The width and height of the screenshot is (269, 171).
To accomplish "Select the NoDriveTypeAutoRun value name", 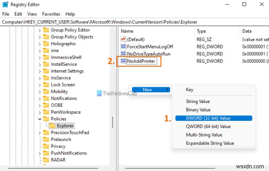I will tap(148, 54).
